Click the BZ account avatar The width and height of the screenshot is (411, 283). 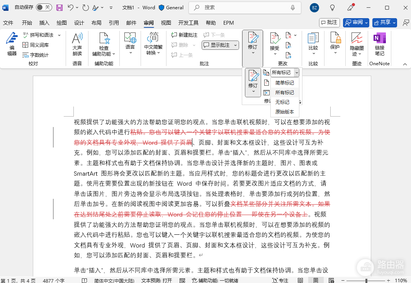tap(314, 8)
